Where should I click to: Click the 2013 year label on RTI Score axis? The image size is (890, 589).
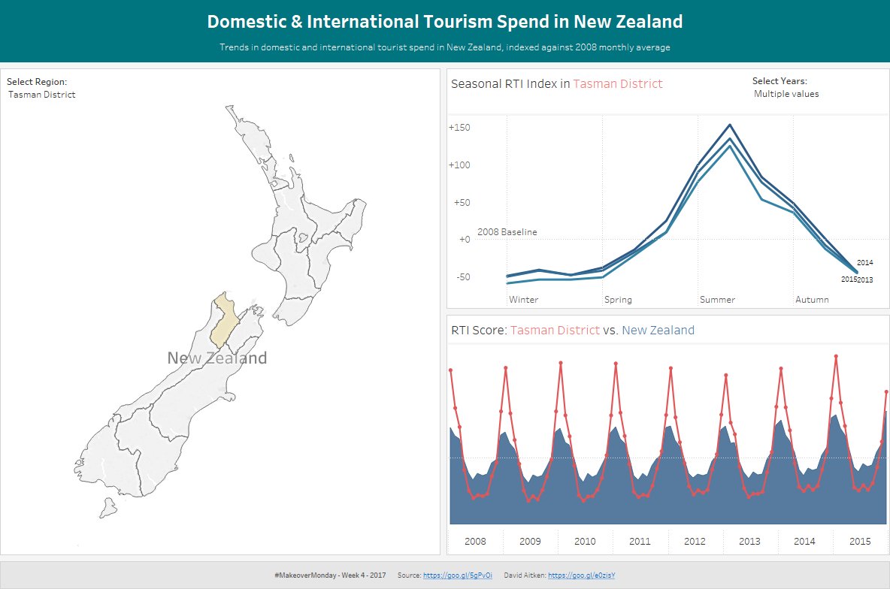[x=749, y=542]
